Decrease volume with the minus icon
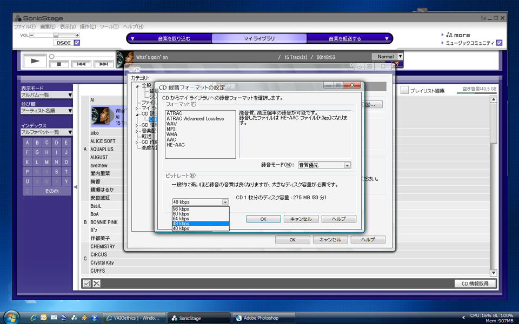This screenshot has height=324, width=519. point(32,35)
